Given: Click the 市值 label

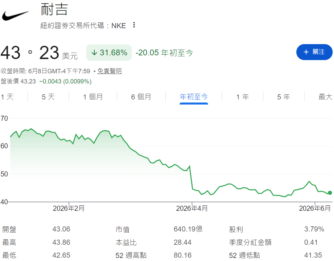Looking at the screenshot, I should (123, 229).
